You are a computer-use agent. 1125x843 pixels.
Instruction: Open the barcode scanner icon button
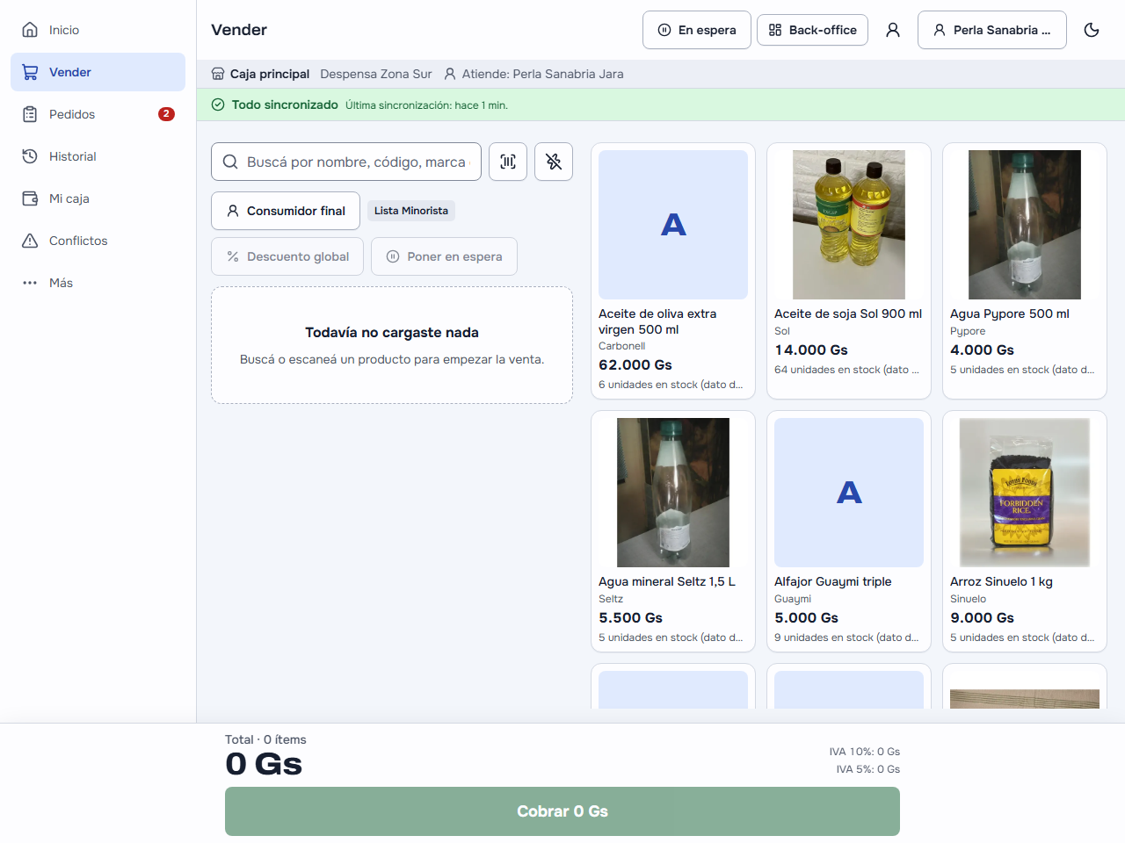[508, 162]
